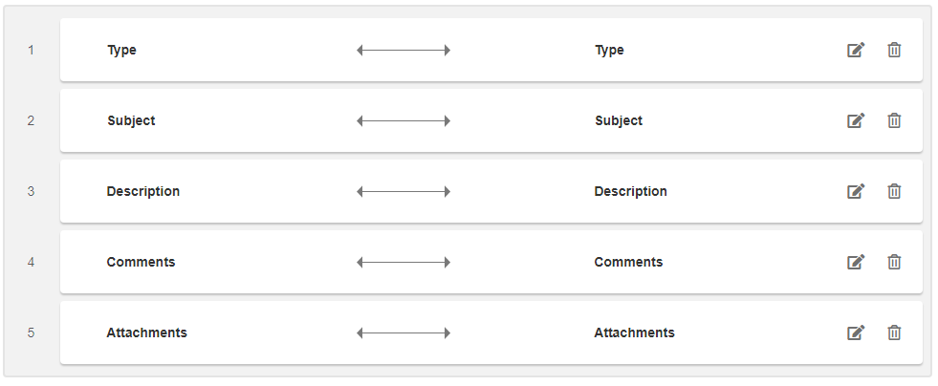The height and width of the screenshot is (386, 938).
Task: Select the left Description field label
Action: 143,191
